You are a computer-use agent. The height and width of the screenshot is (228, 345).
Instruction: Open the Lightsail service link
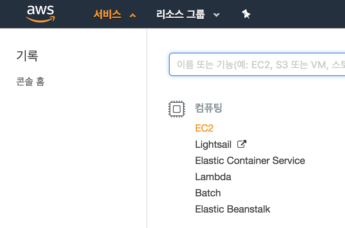[x=213, y=144]
